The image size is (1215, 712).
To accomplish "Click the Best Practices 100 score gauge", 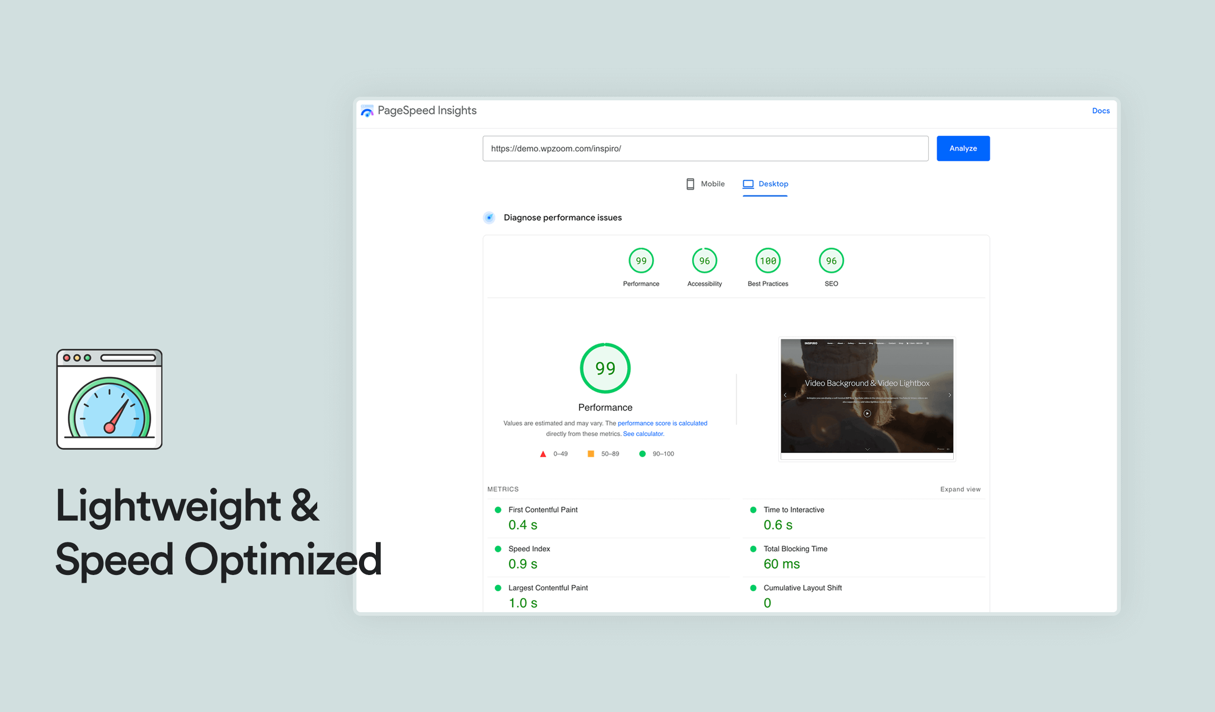I will coord(767,261).
